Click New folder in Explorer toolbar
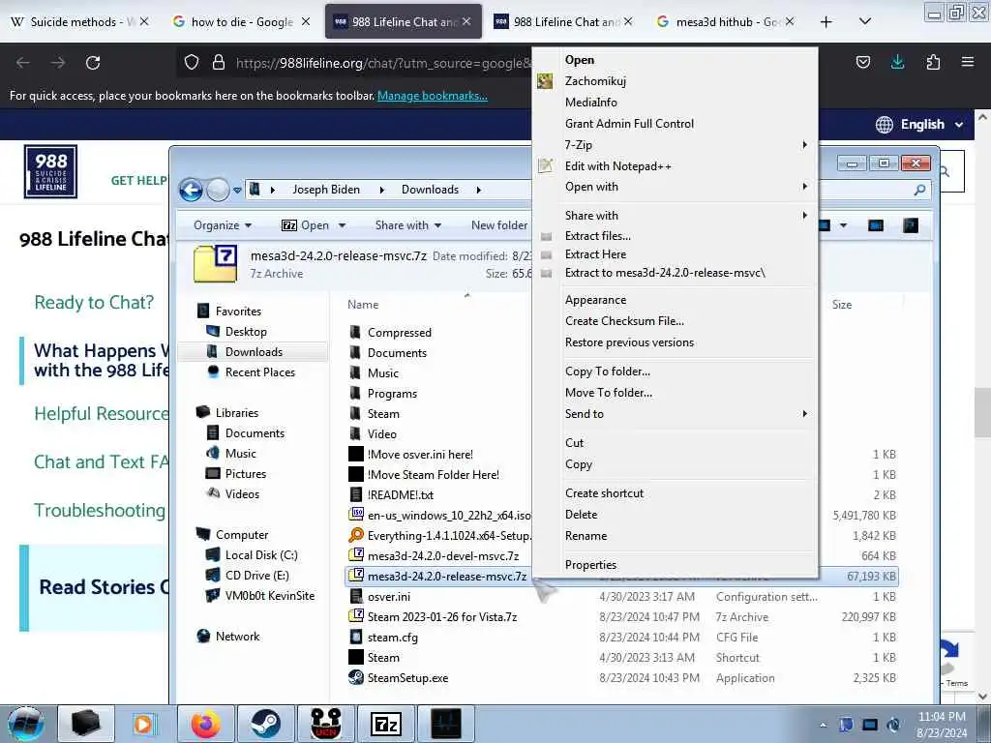Screen dimensions: 991x743 coord(498,225)
